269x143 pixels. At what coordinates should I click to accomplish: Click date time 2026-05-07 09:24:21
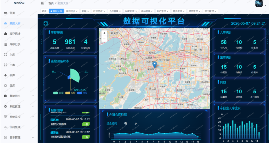point(248,23)
